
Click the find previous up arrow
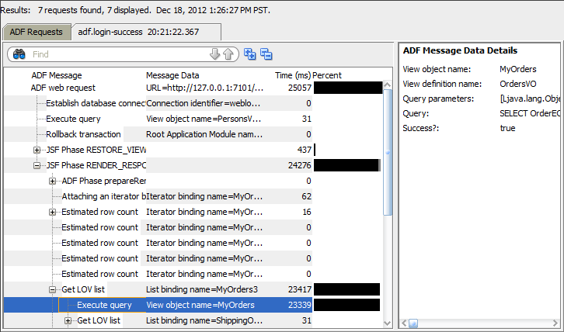point(228,54)
